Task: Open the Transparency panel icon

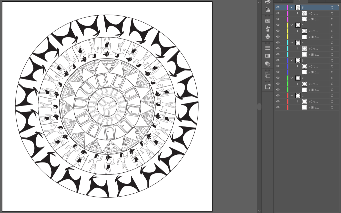Action: [x=268, y=64]
